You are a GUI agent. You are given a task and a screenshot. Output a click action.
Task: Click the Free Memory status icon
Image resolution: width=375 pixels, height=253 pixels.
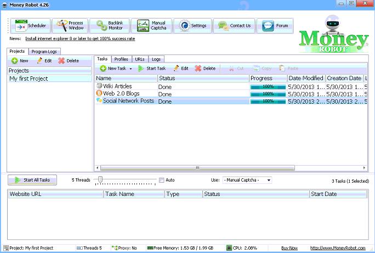pyautogui.click(x=150, y=248)
